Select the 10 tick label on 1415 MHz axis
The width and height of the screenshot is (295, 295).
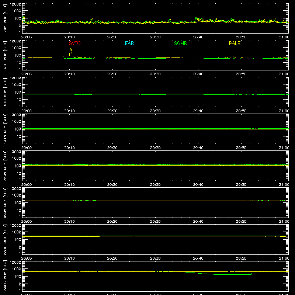click(x=19, y=136)
